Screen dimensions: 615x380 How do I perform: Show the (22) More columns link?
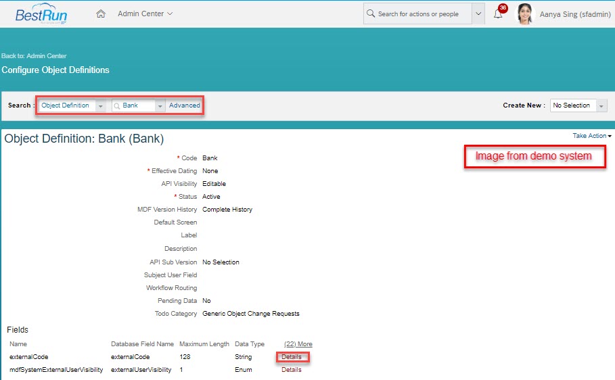point(298,344)
